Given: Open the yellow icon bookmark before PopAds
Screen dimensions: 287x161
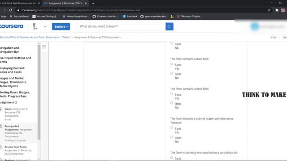Looking at the screenshot, I should pyautogui.click(x=172, y=17).
